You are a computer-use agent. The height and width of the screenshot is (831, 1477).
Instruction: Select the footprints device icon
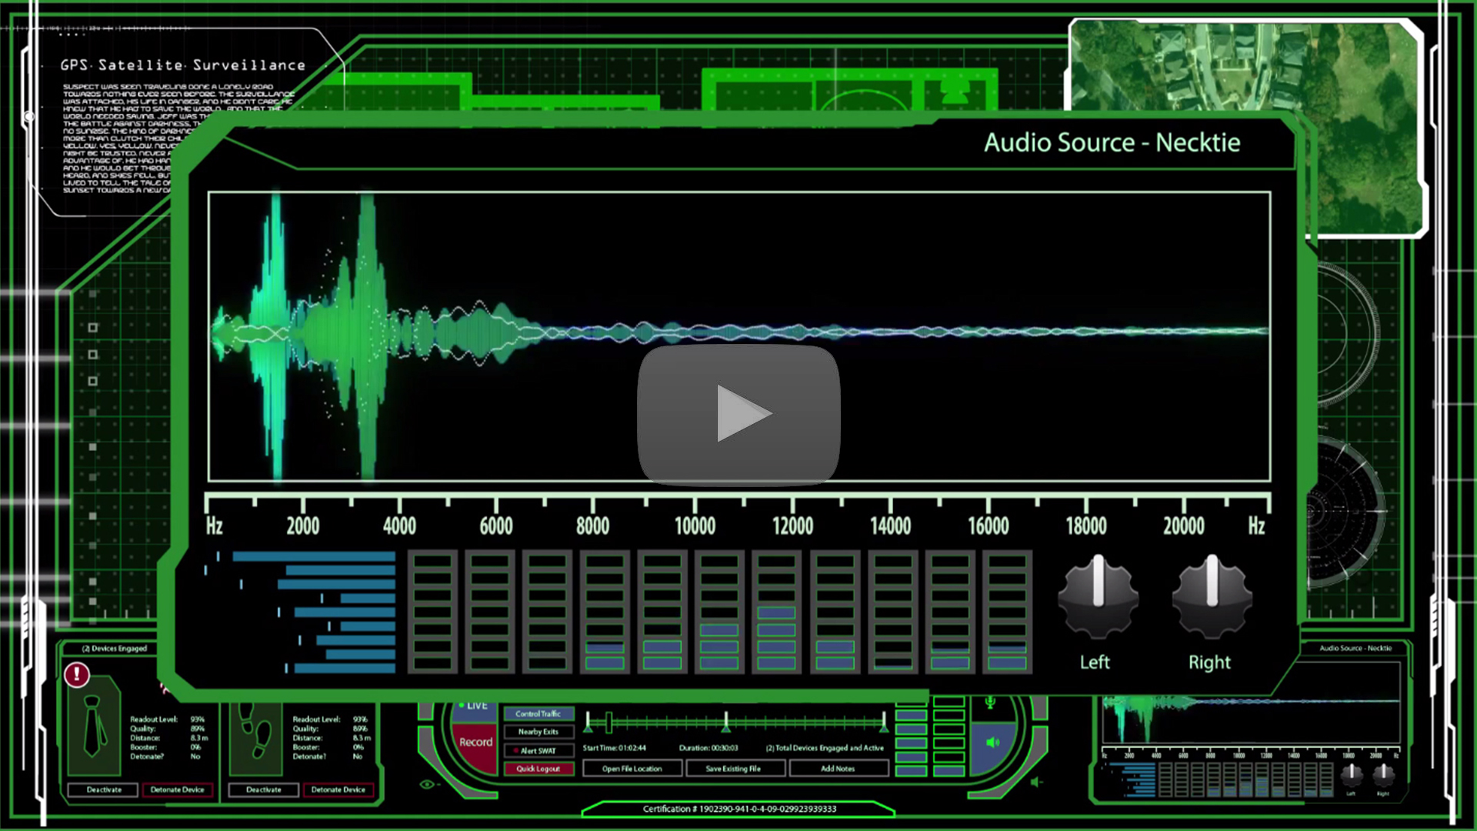(255, 731)
